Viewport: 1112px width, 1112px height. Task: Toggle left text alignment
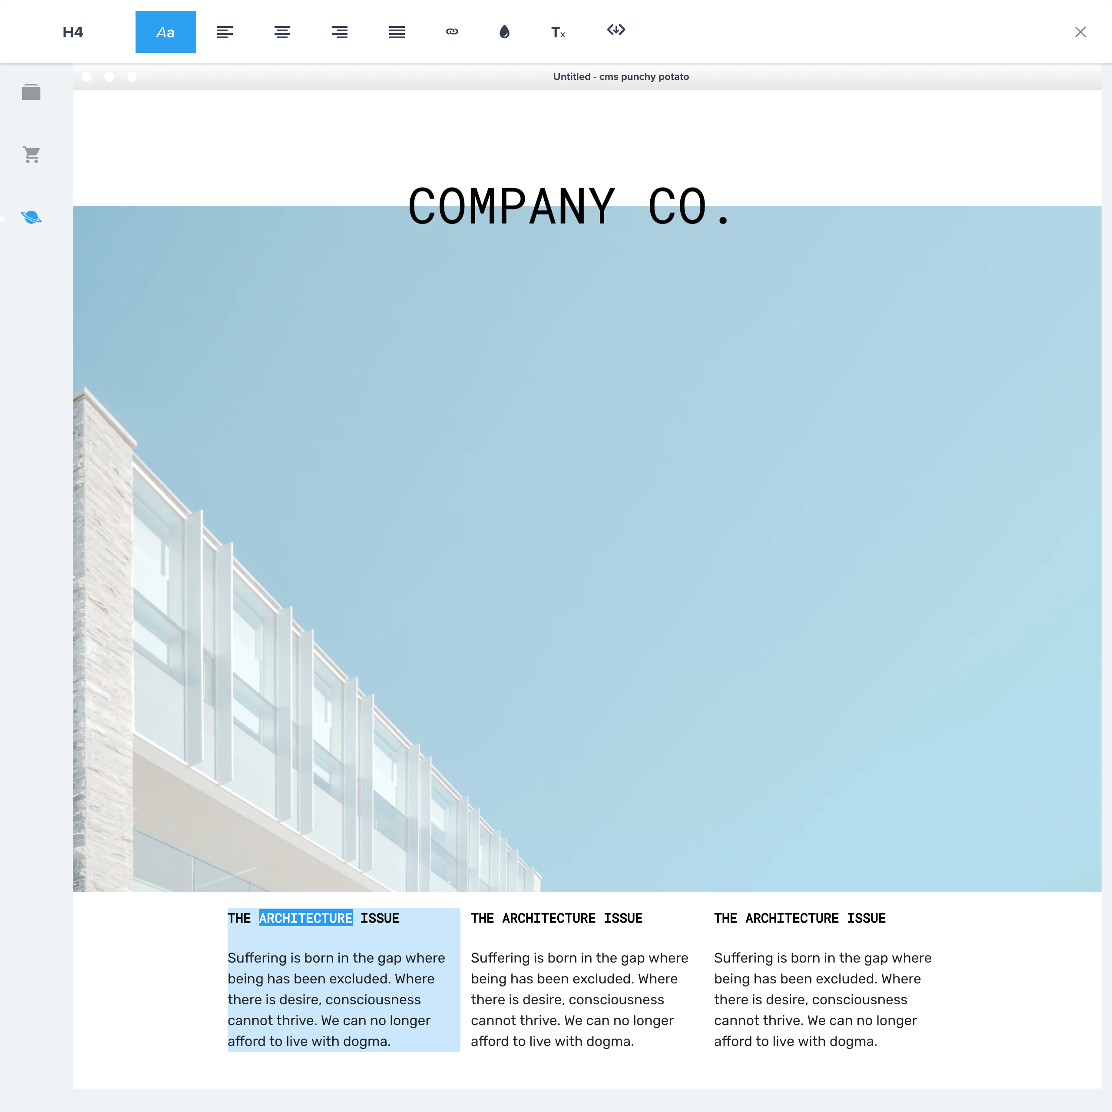(225, 32)
